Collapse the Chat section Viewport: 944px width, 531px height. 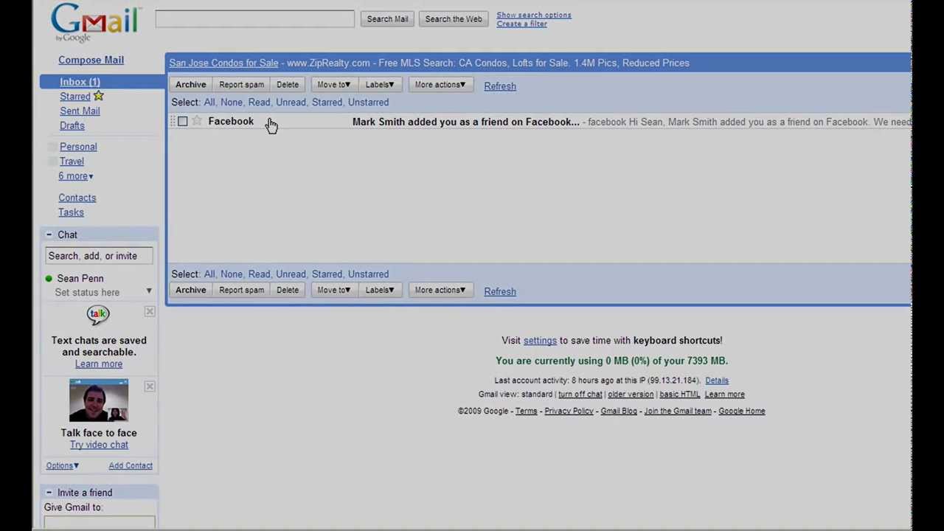click(49, 235)
